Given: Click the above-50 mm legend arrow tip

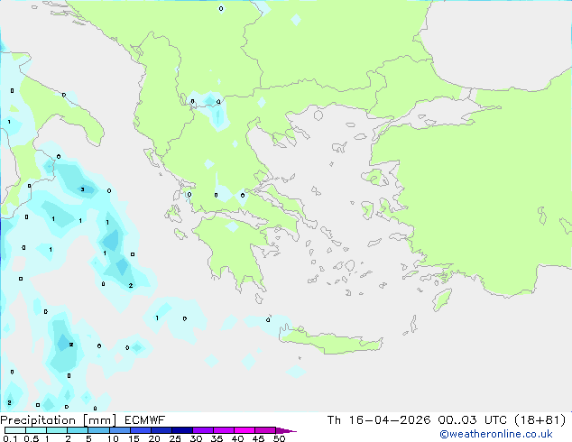Looking at the screenshot, I should coord(286,430).
